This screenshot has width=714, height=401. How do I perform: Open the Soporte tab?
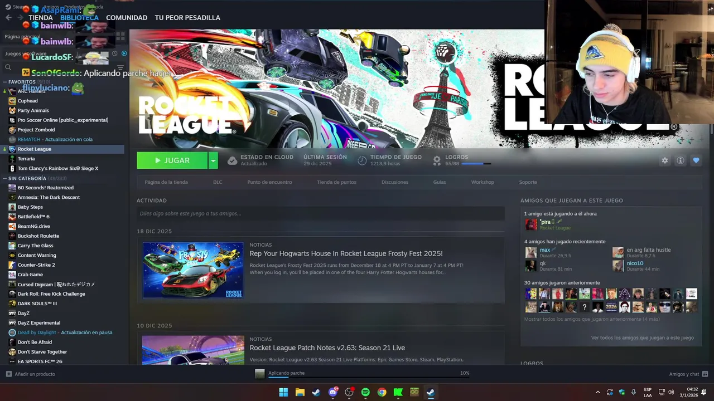[528, 182]
